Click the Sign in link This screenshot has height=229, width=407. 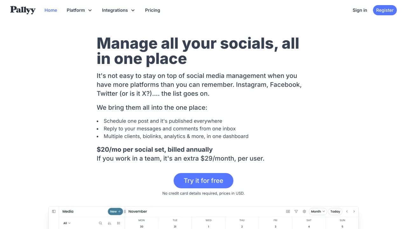click(x=360, y=10)
